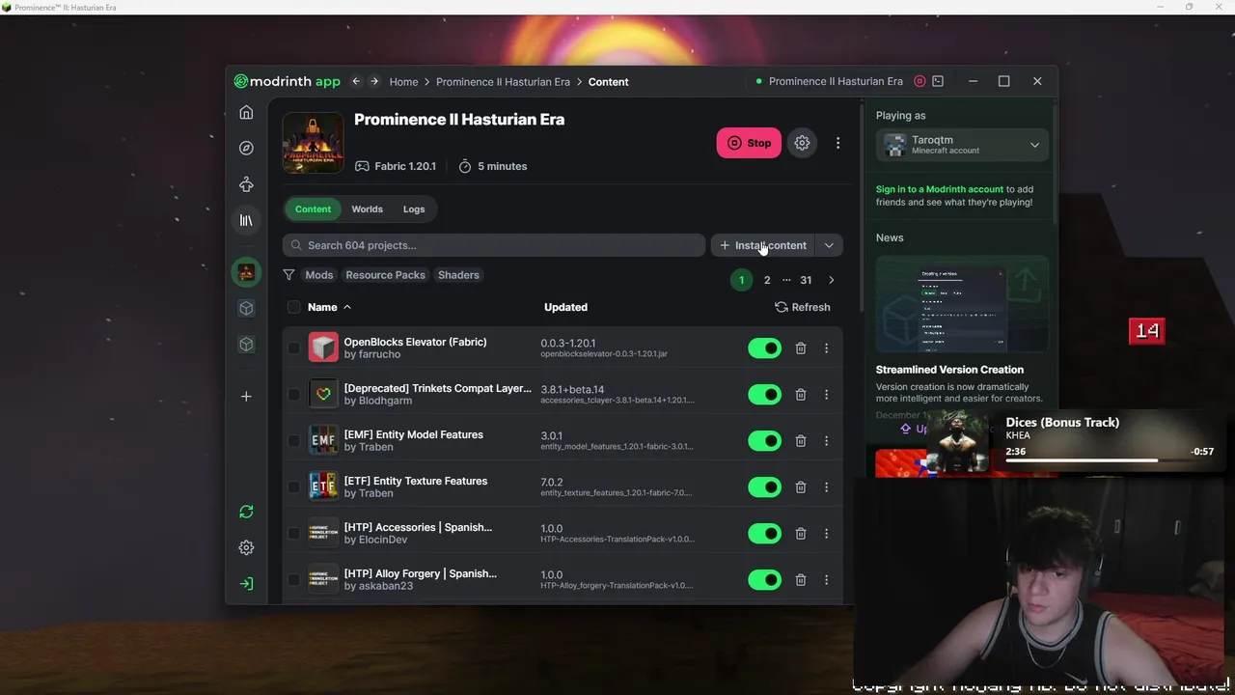1235x695 pixels.
Task: Open the Taroqtm account dropdown
Action: (x=962, y=145)
